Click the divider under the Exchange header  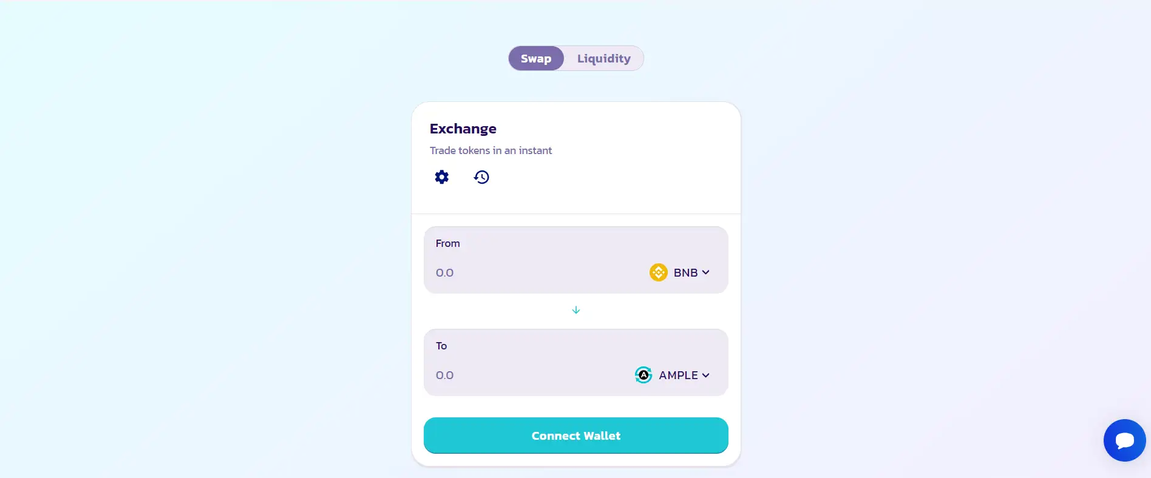(576, 214)
